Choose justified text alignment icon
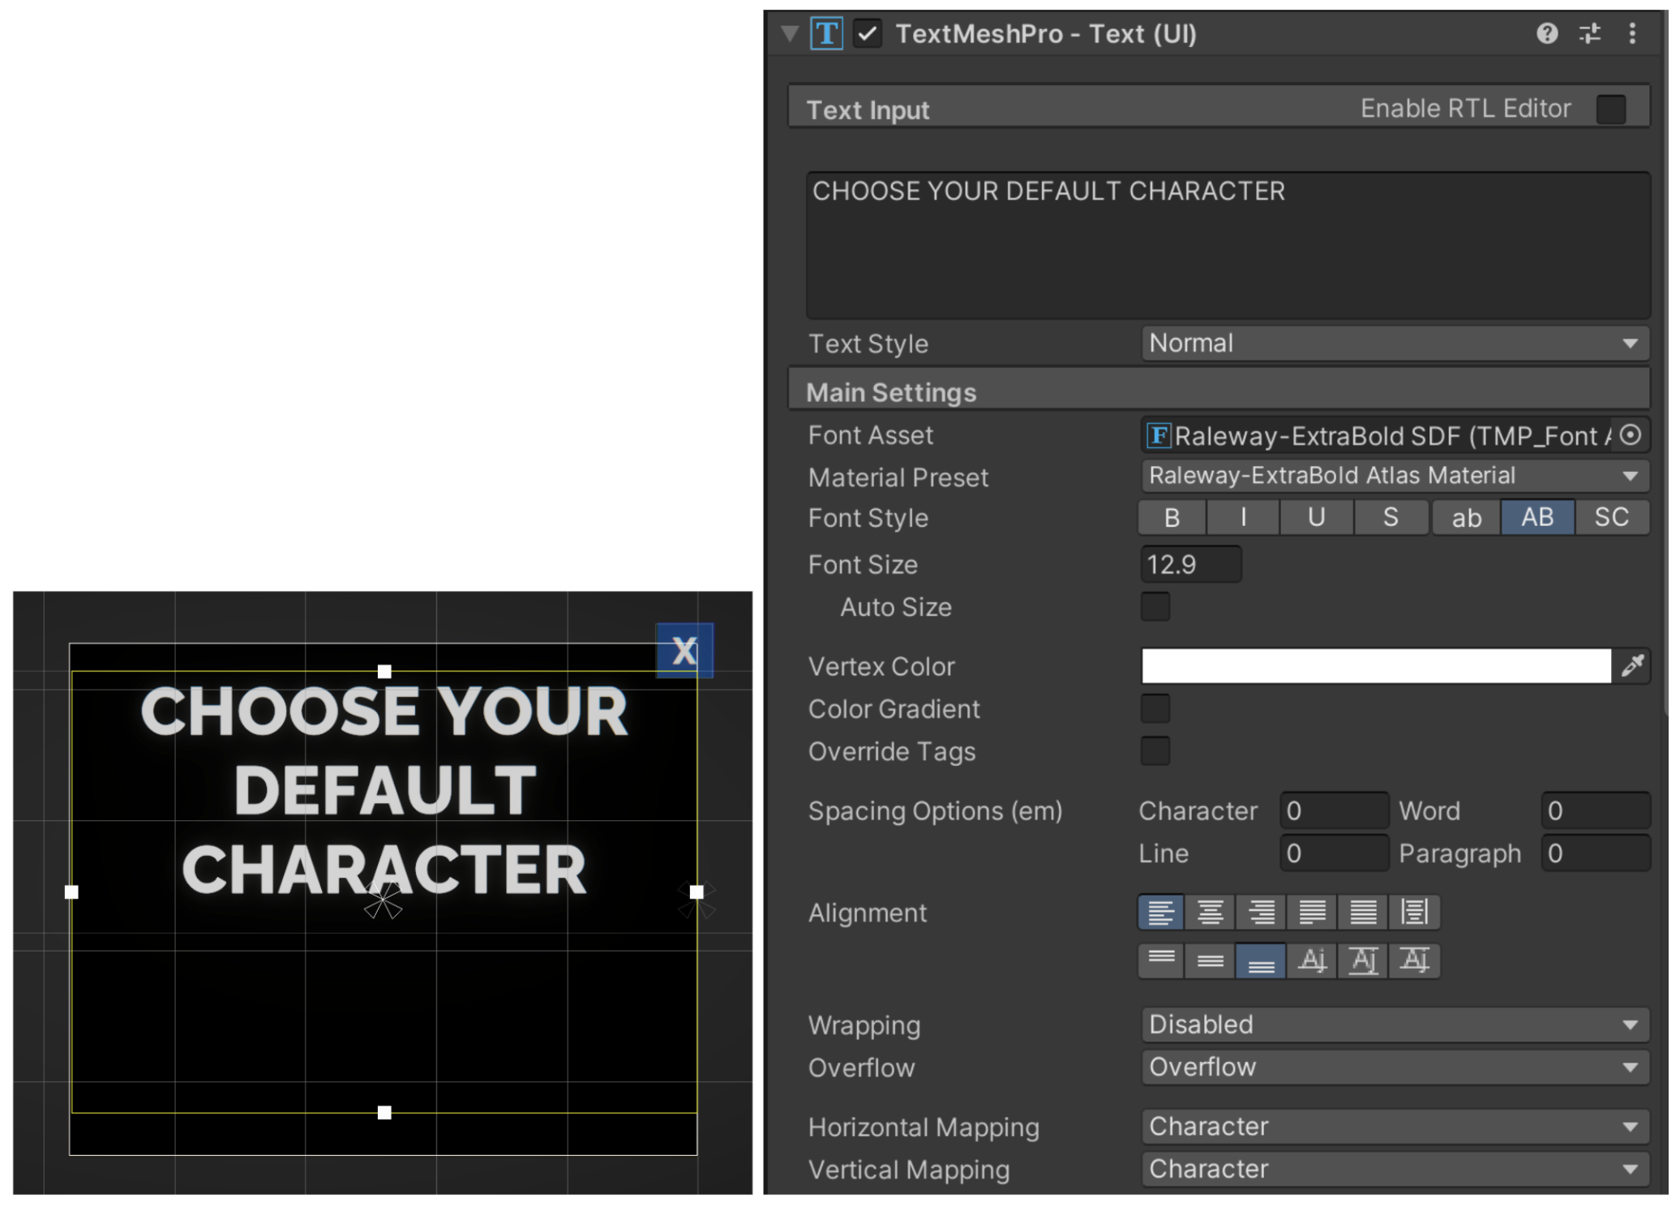The width and height of the screenshot is (1680, 1206). (x=1311, y=913)
